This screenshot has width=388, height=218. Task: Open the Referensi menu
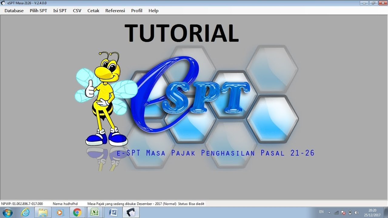point(115,11)
